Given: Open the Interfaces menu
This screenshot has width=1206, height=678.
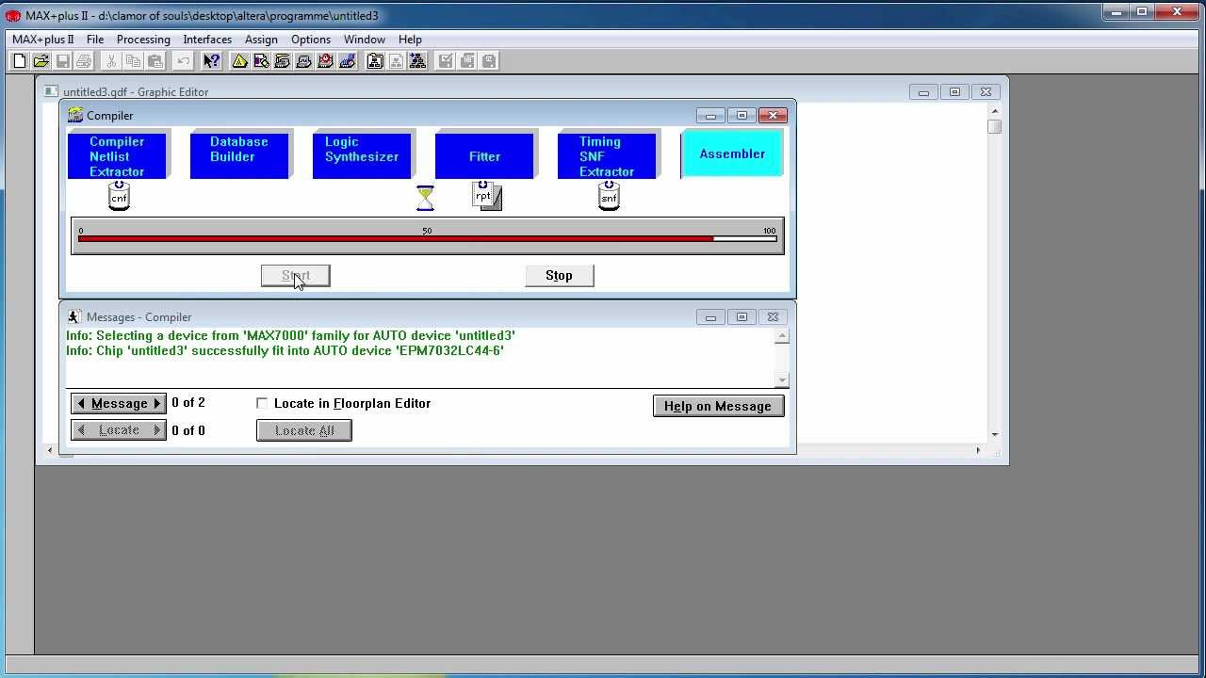Looking at the screenshot, I should 207,40.
